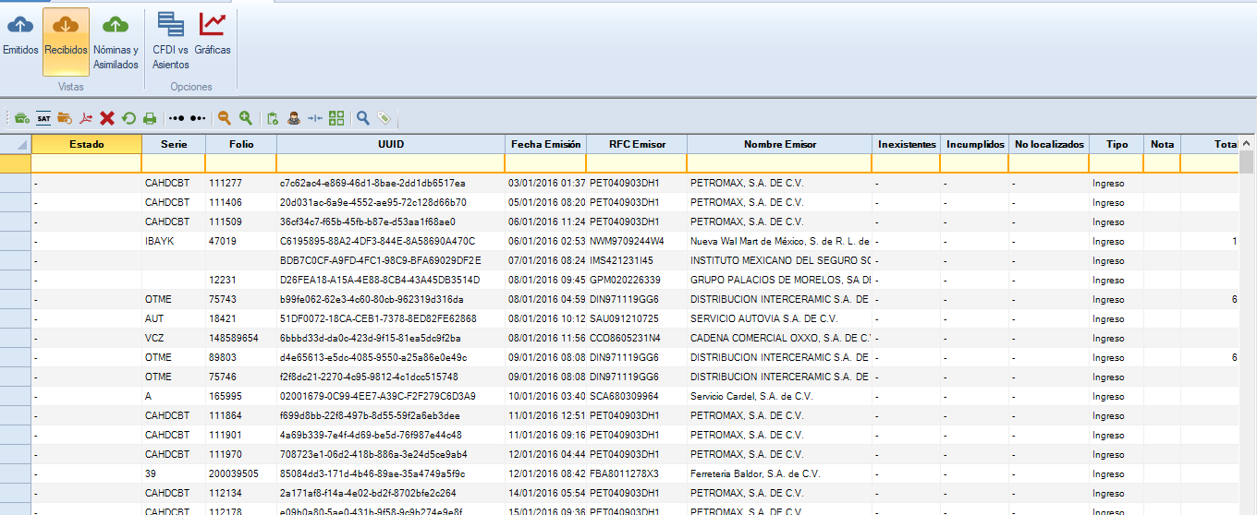
Task: Click the SAT download toolbar icon
Action: tap(43, 118)
